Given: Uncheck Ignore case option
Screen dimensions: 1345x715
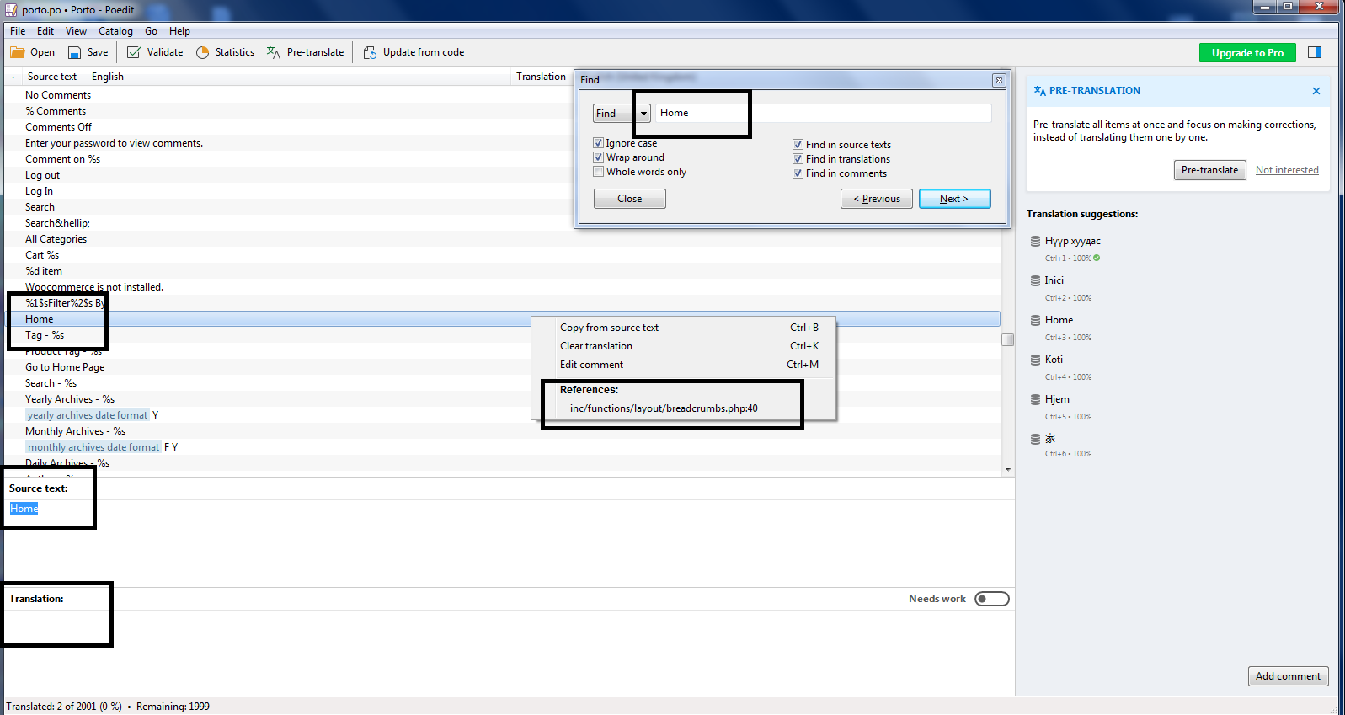Looking at the screenshot, I should click(x=598, y=143).
